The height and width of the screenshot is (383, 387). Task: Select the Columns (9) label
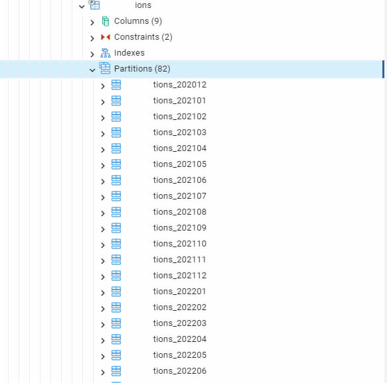click(x=138, y=21)
